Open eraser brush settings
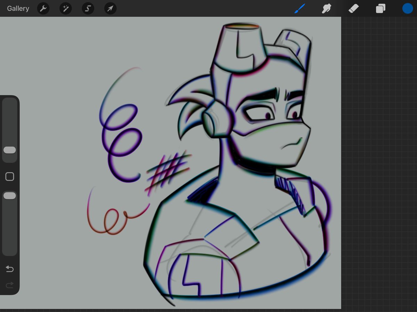 coord(353,8)
